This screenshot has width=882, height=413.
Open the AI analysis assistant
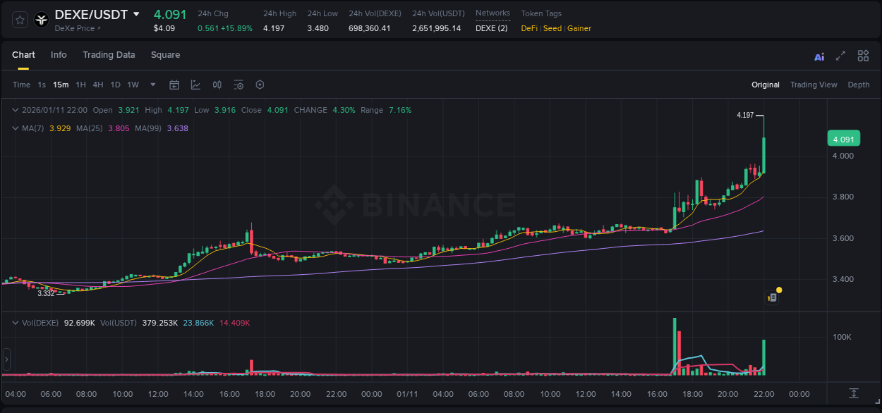(818, 55)
